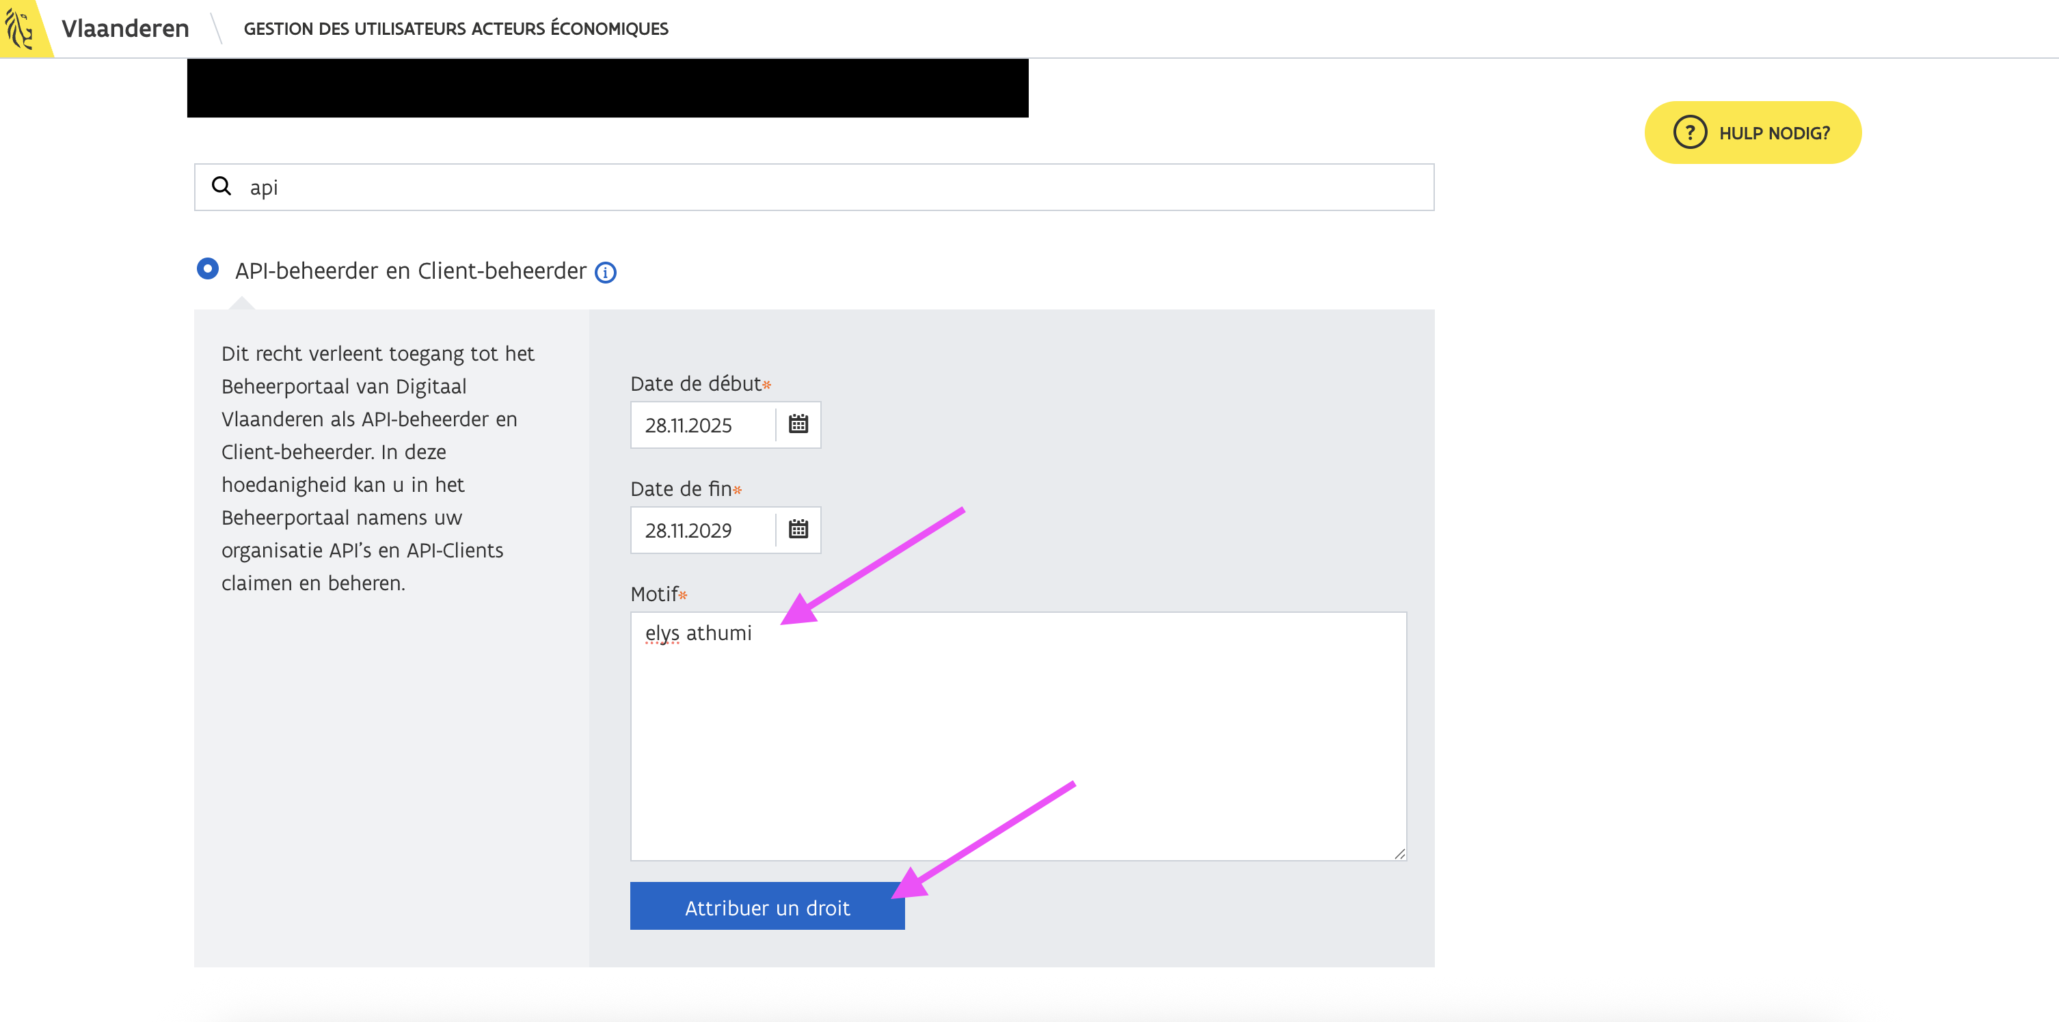
Task: Click the misspelled word elys in Motif
Action: click(661, 633)
